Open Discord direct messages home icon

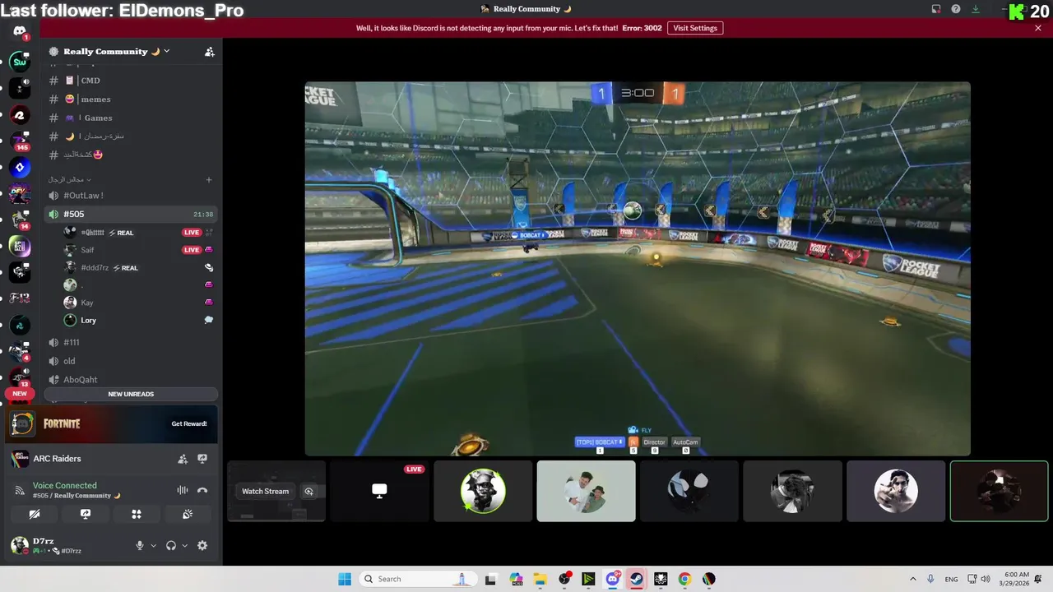(x=20, y=31)
